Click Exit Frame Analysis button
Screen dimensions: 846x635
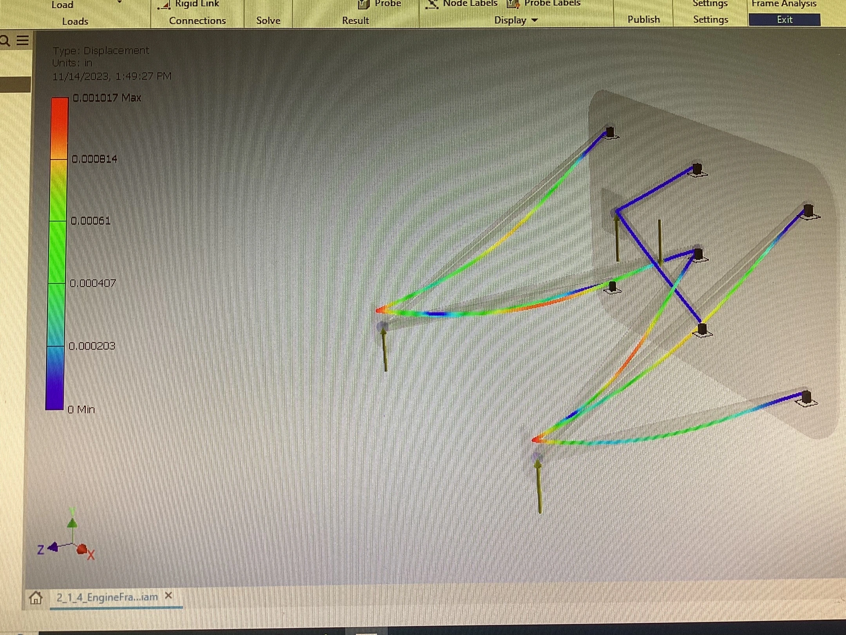(x=785, y=20)
